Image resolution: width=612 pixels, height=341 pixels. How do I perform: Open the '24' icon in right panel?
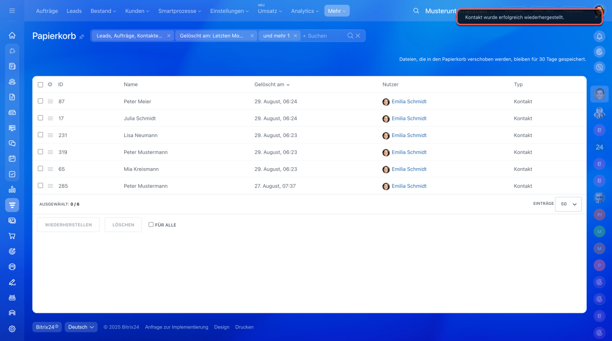(x=599, y=147)
